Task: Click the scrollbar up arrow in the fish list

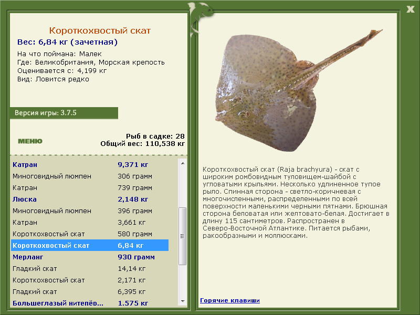Action: coord(183,163)
